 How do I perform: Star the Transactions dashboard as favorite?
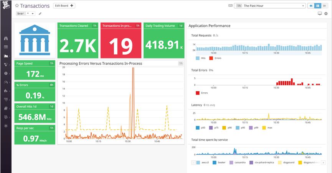(17, 6)
